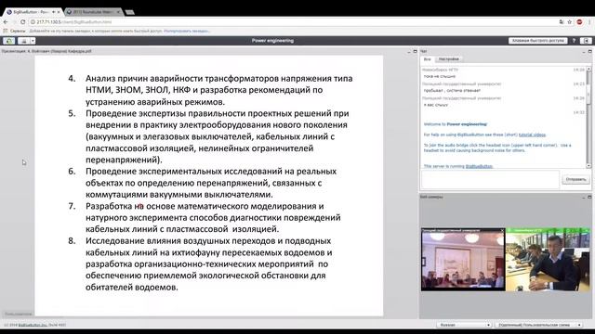Click the BigBlueButton Inc. footer link
Screen dimensions: 595x334
tap(33, 325)
